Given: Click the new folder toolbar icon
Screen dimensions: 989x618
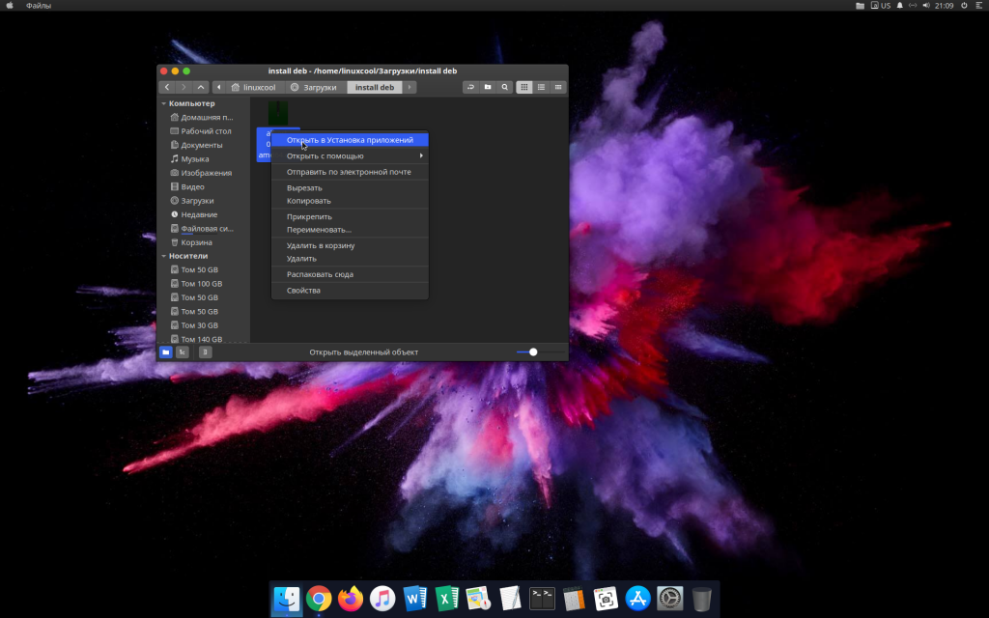Looking at the screenshot, I should 488,87.
